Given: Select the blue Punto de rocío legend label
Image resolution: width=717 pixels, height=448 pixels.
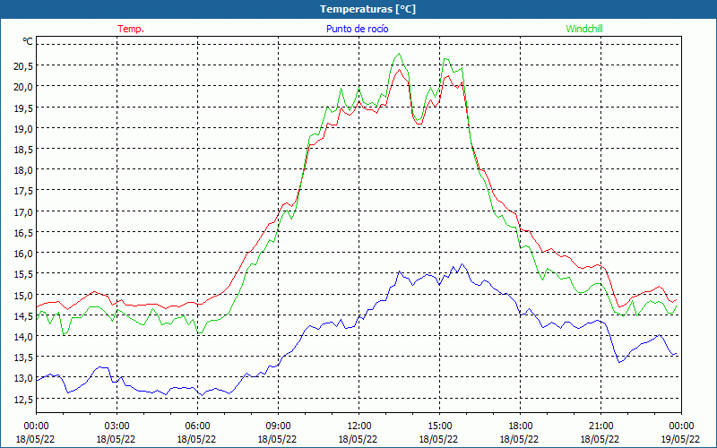Looking at the screenshot, I should tap(357, 29).
